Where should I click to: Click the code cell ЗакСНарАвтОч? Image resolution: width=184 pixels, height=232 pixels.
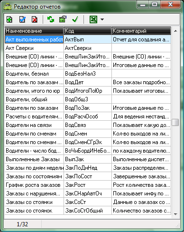click(x=88, y=193)
